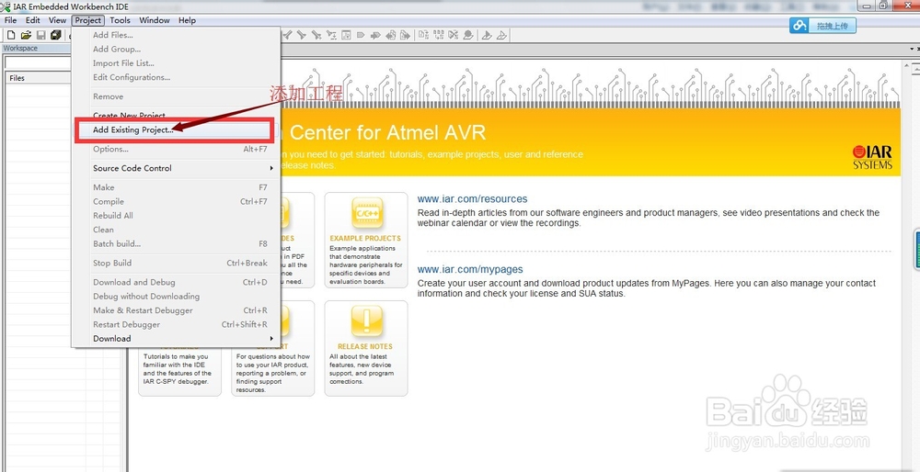Select Download and Debug menu entry
This screenshot has height=472, width=920.
click(176, 282)
